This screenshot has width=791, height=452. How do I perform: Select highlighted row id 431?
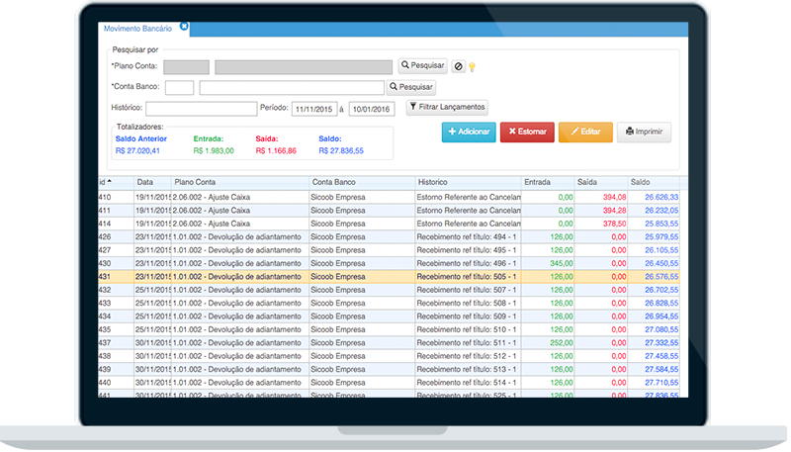(389, 277)
